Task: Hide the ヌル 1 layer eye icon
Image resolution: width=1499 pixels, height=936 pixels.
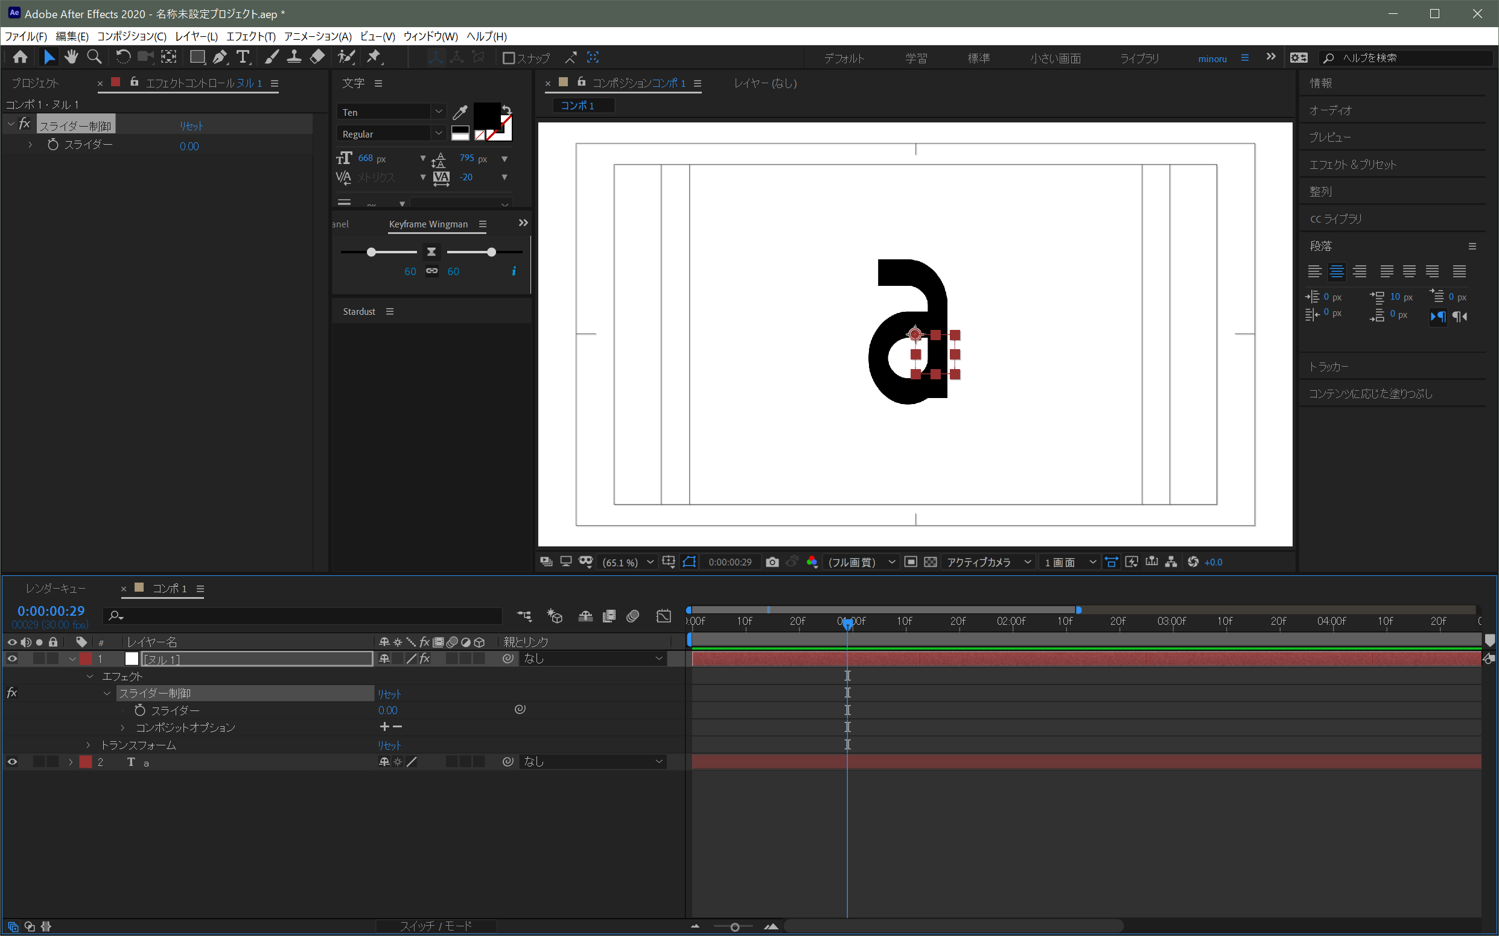Action: 12,659
